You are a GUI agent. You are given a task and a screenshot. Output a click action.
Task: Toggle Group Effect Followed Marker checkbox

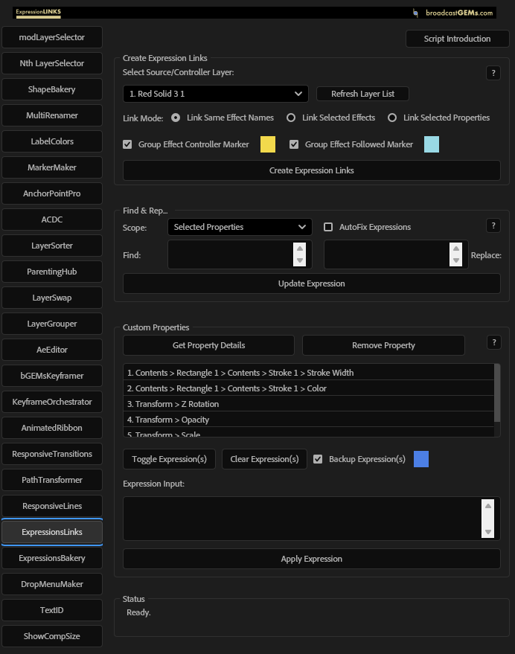[294, 144]
